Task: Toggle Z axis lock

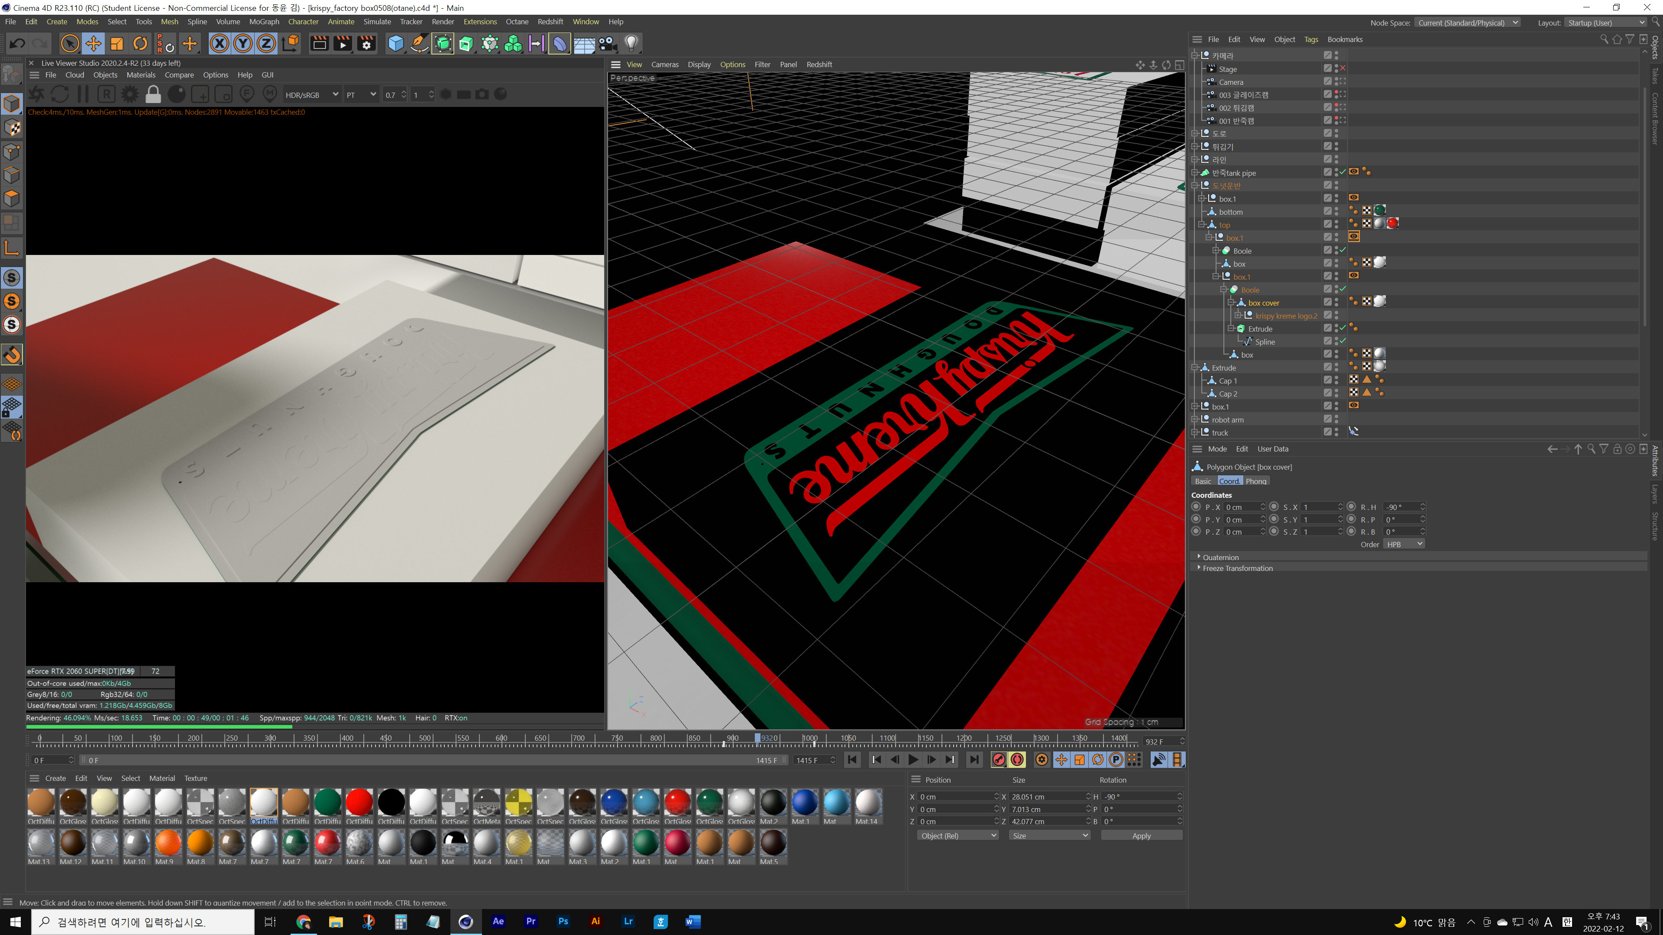Action: pyautogui.click(x=266, y=43)
